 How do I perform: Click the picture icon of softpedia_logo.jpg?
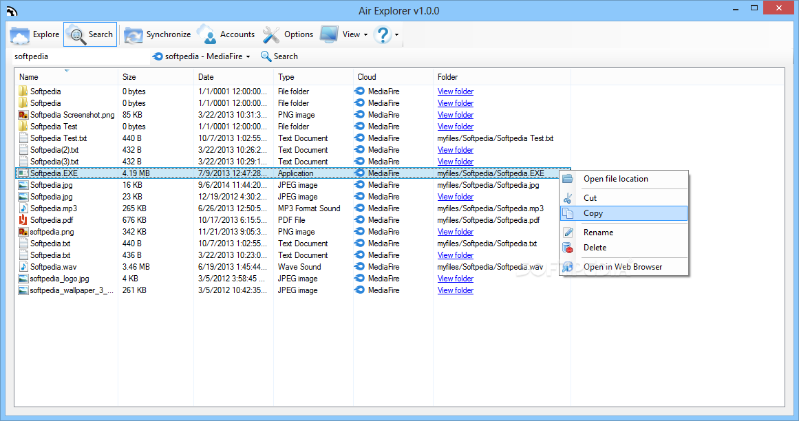[23, 279]
